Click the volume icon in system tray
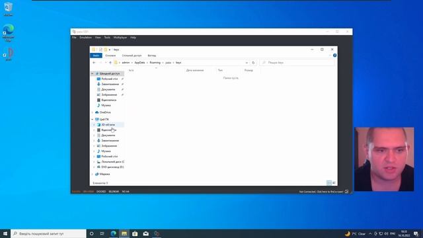The width and height of the screenshot is (423, 238). click(386, 233)
